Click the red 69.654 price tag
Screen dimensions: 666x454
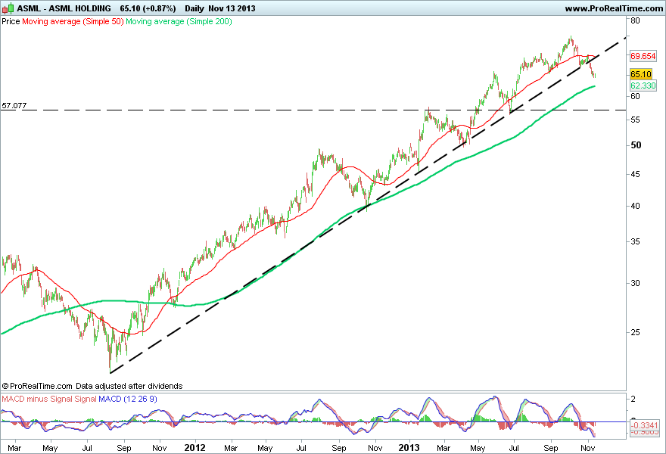pos(643,56)
